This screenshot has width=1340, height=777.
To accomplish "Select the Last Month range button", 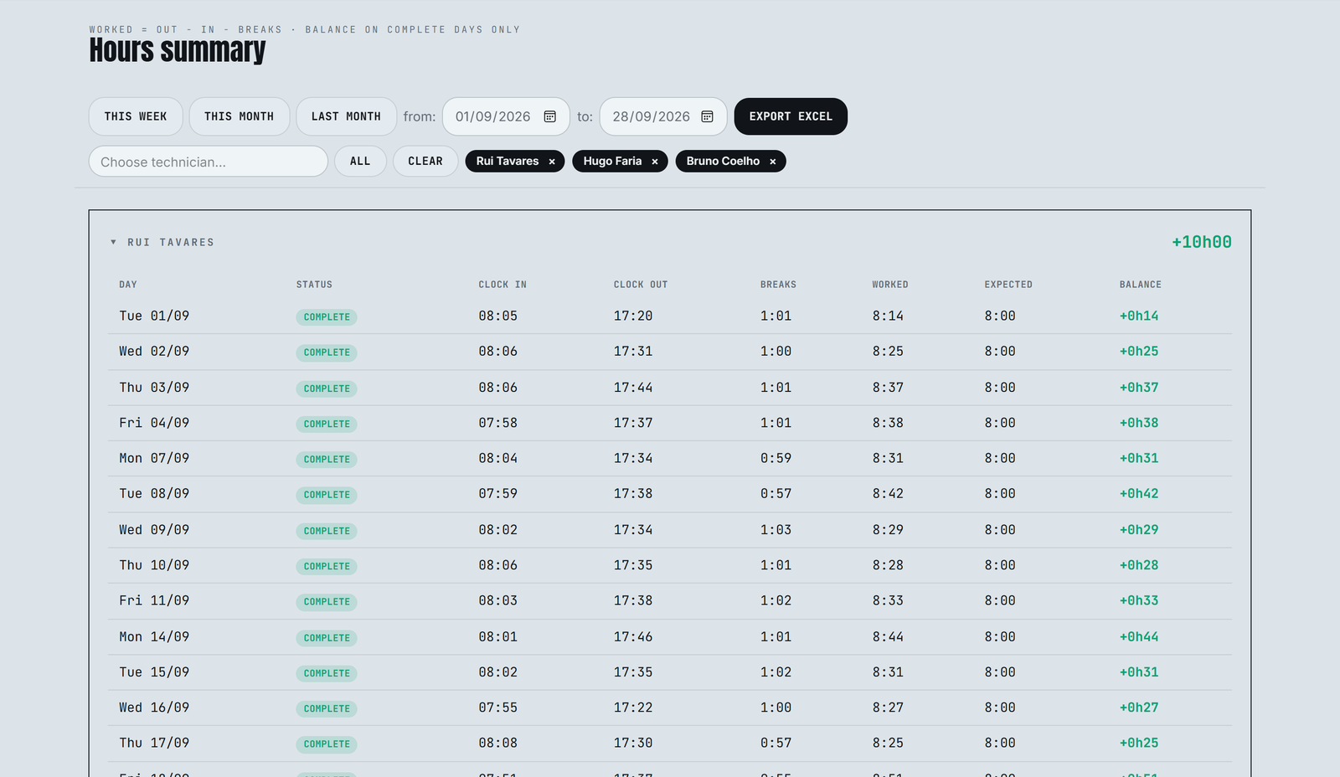I will 346,116.
